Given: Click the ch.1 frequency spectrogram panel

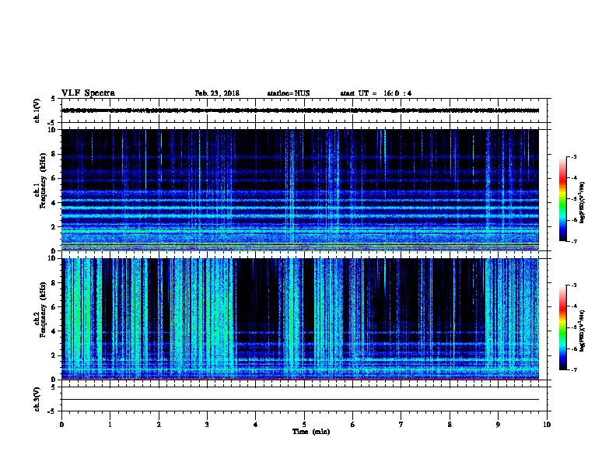Looking at the screenshot, I should point(300,190).
